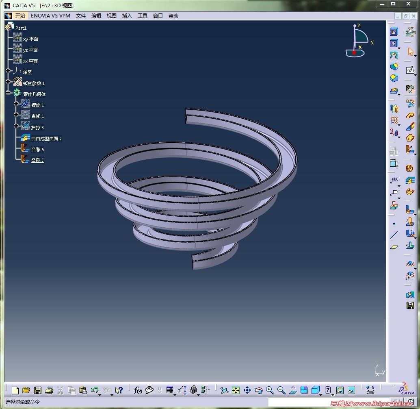Fit all in view

tap(236, 390)
